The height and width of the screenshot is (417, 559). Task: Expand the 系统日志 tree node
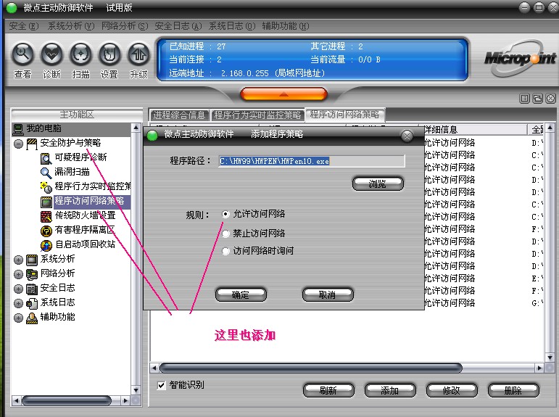pyautogui.click(x=19, y=304)
